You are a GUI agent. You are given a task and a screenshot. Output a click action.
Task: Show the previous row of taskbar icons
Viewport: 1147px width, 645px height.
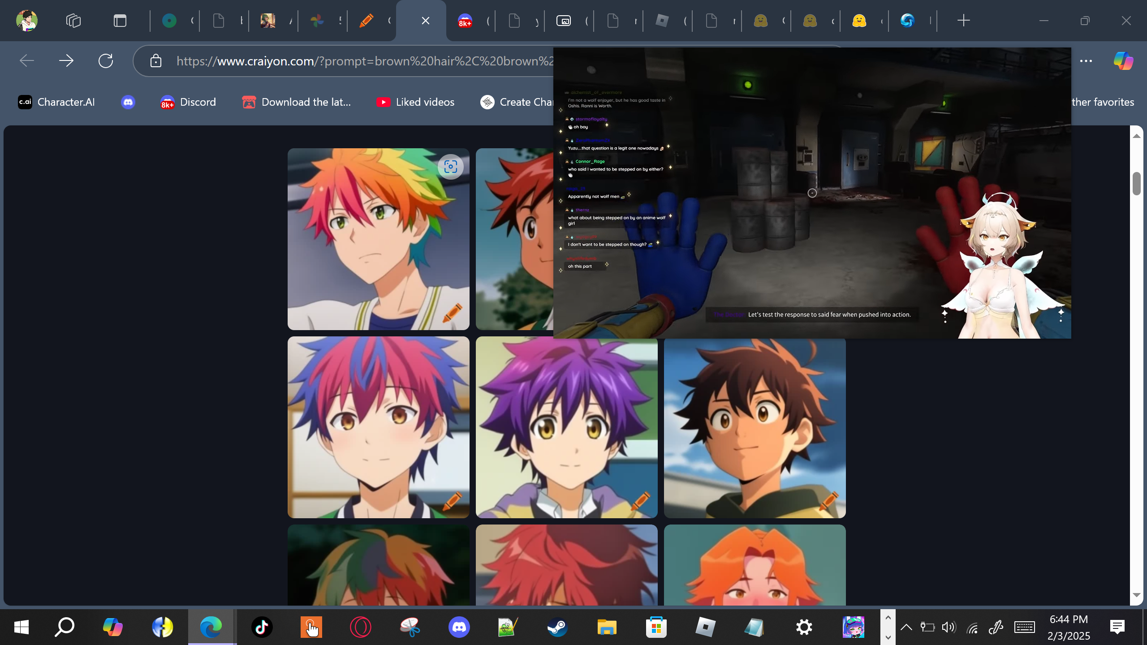click(888, 618)
